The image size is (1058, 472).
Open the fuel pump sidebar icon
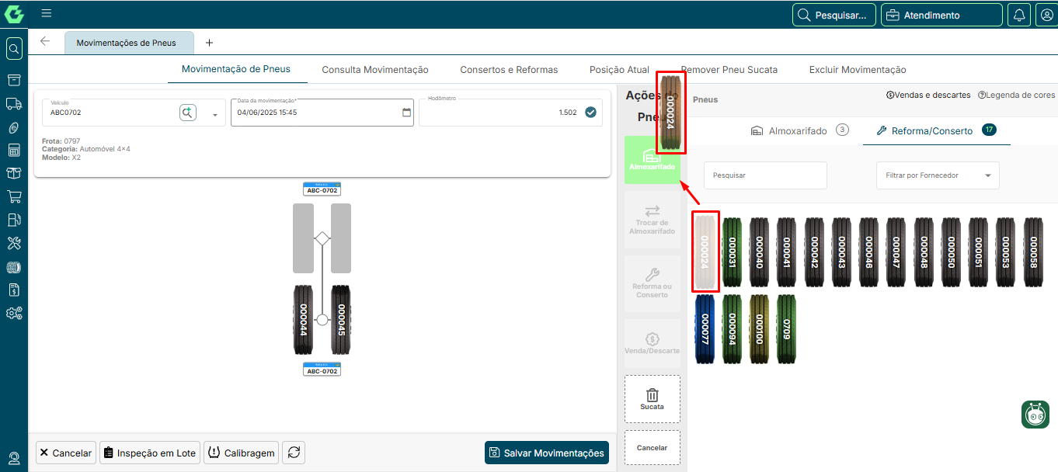[14, 220]
